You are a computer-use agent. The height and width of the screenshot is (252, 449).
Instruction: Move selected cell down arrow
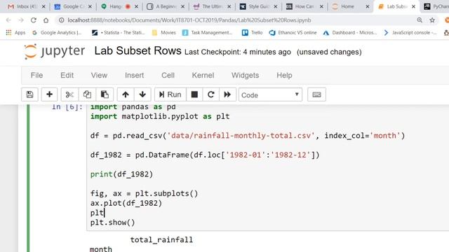142,94
